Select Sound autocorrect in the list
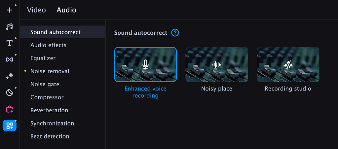Image resolution: width=338 pixels, height=149 pixels. click(x=56, y=32)
